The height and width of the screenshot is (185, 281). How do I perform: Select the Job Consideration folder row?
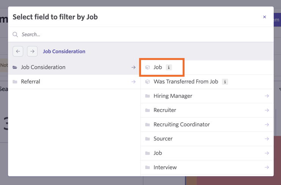pyautogui.click(x=74, y=67)
